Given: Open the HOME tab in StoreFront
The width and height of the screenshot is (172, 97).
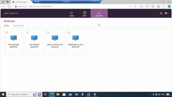Looking at the screenshot, I should click(x=71, y=13).
